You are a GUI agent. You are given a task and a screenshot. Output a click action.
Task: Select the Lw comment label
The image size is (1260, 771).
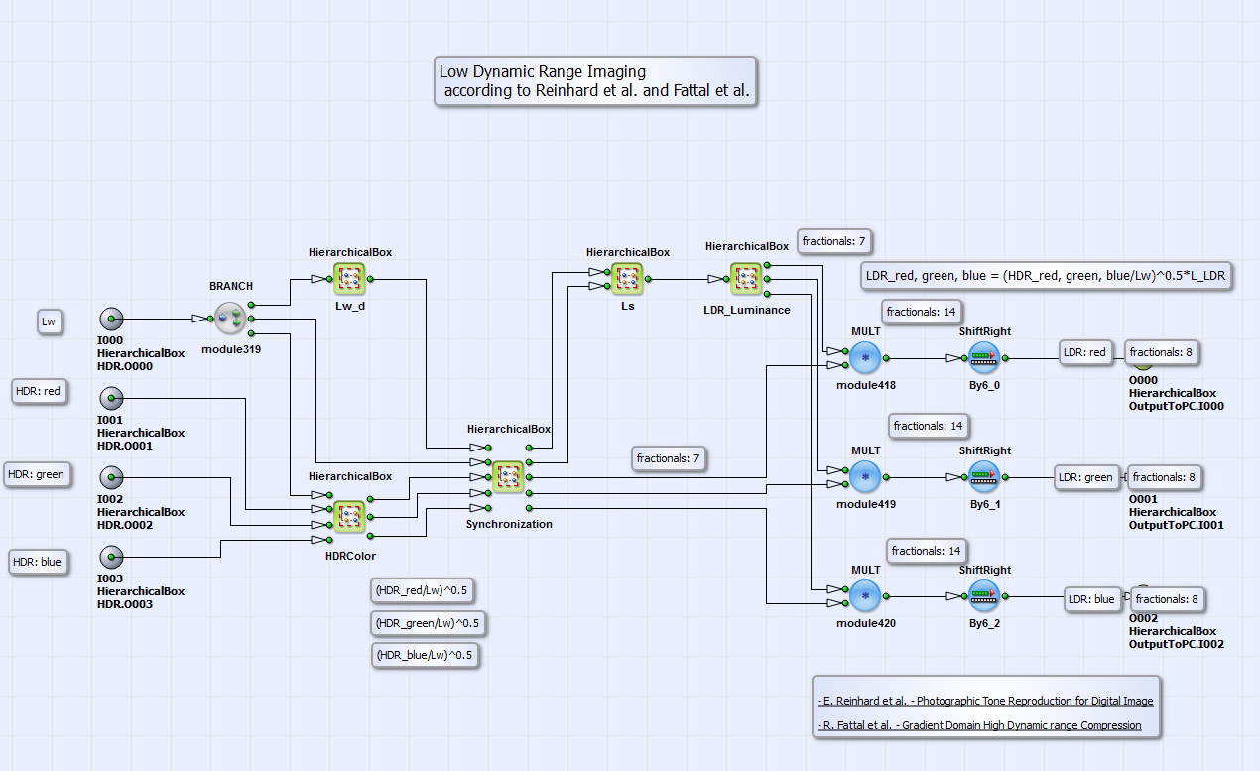click(x=48, y=321)
